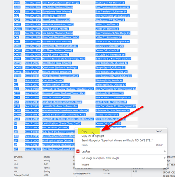Screen dimensions: 175x177
Task: Open the College Football footer link
Action: click(21, 175)
